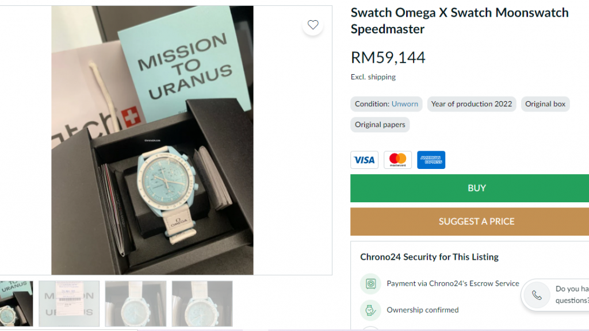
Task: Click the Visa payment icon
Action: tap(364, 160)
